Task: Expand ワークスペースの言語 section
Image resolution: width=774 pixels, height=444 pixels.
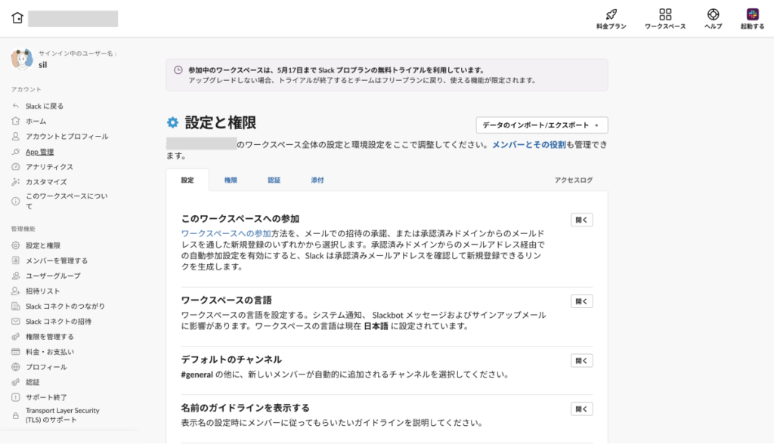Action: [x=581, y=301]
